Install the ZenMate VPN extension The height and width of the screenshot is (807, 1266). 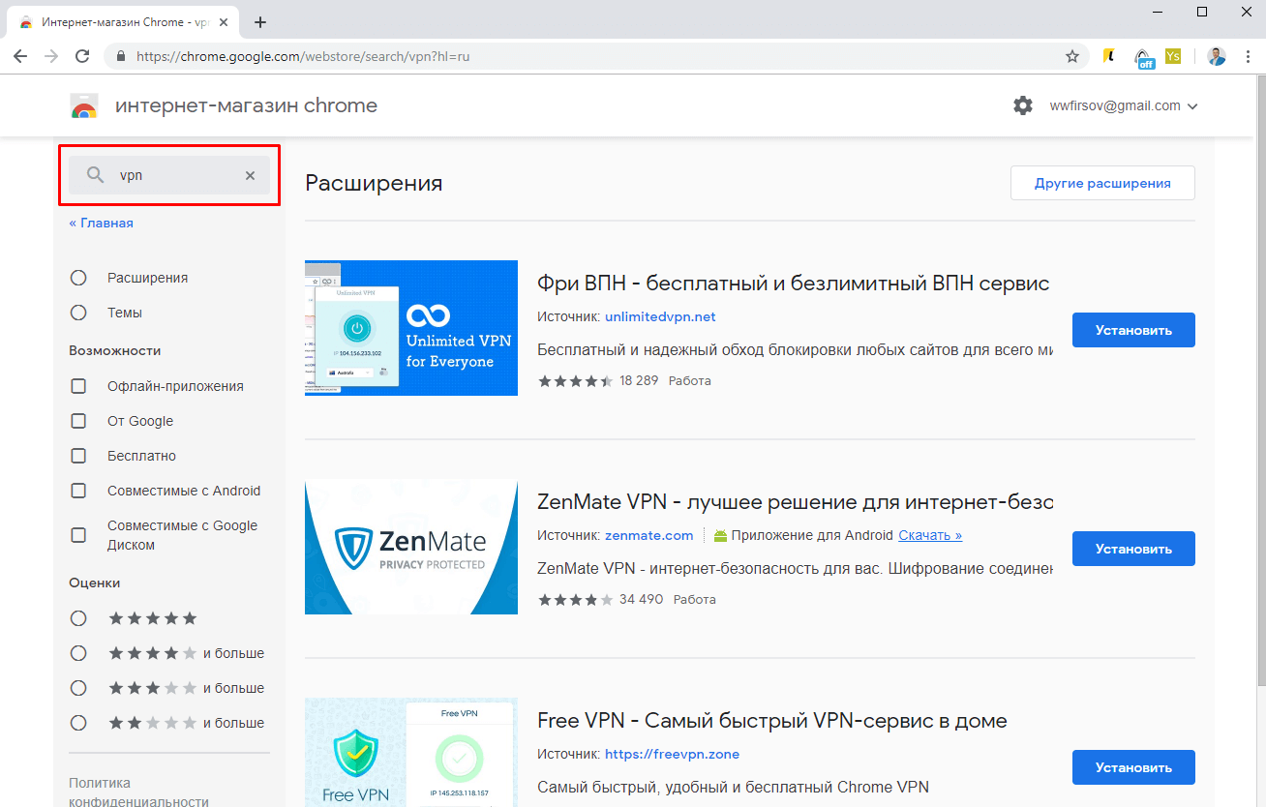[x=1133, y=549]
